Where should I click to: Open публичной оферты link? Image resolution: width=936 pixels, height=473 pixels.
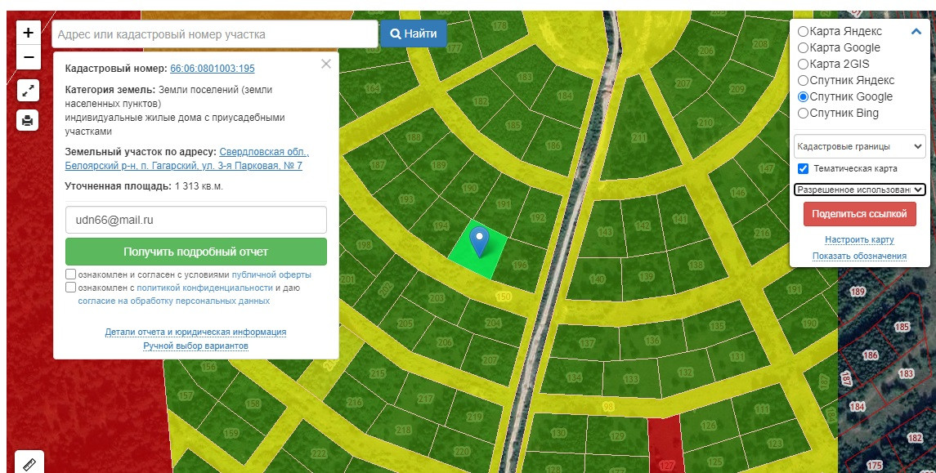271,275
